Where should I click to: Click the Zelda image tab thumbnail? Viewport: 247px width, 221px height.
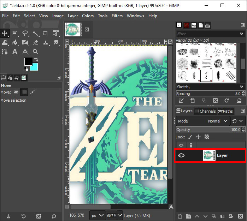[73, 29]
